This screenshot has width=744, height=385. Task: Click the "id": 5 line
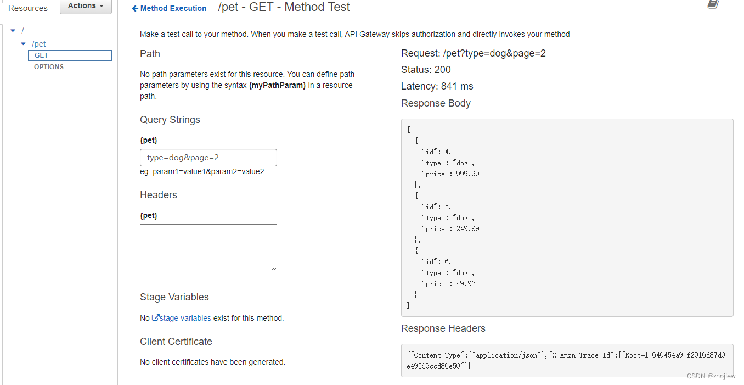pyautogui.click(x=437, y=207)
